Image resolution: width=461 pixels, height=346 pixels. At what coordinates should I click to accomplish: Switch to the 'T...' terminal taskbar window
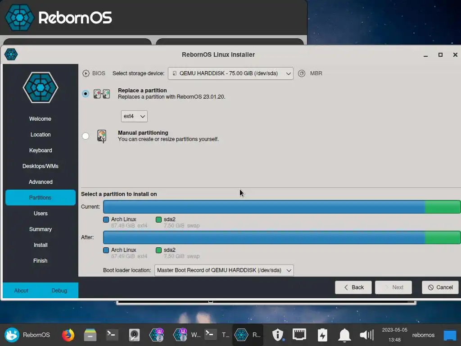point(217,335)
